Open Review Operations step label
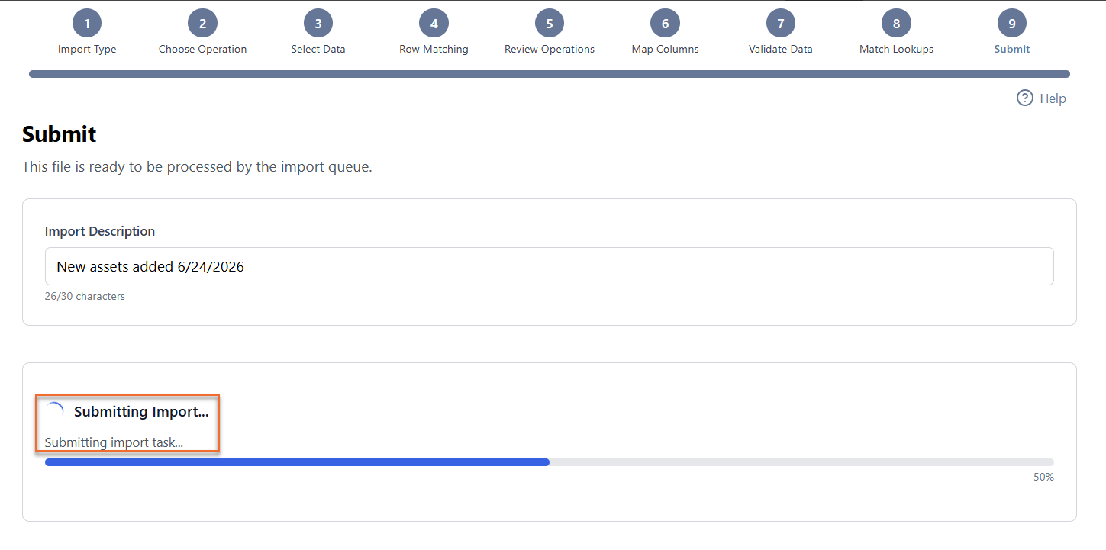1106x550 pixels. 550,49
